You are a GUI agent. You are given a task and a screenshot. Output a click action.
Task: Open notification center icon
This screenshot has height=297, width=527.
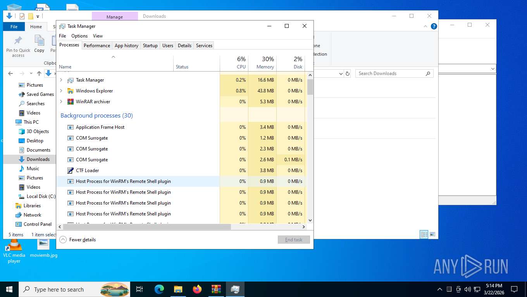(514, 289)
